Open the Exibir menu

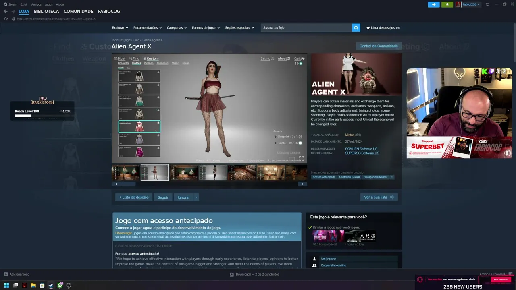pos(24,4)
